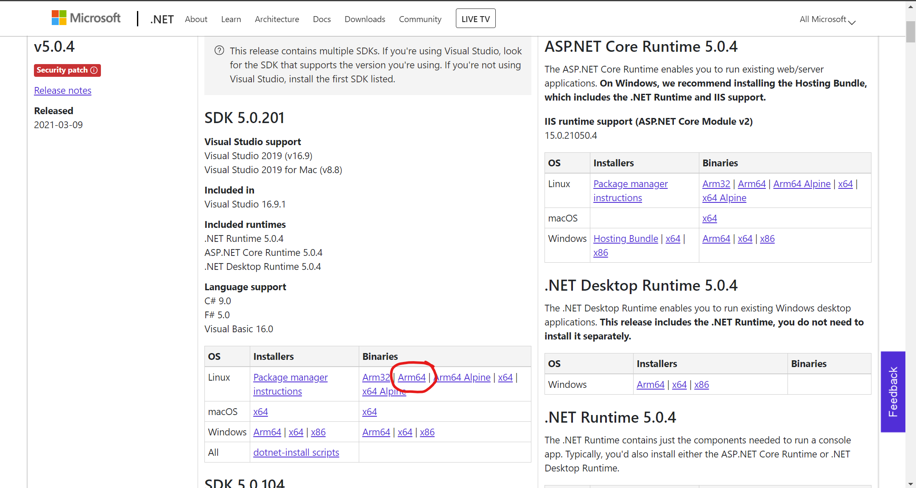Download ASP.NET Core Runtime Linux x64 Alpine binary
The height and width of the screenshot is (488, 916).
724,198
